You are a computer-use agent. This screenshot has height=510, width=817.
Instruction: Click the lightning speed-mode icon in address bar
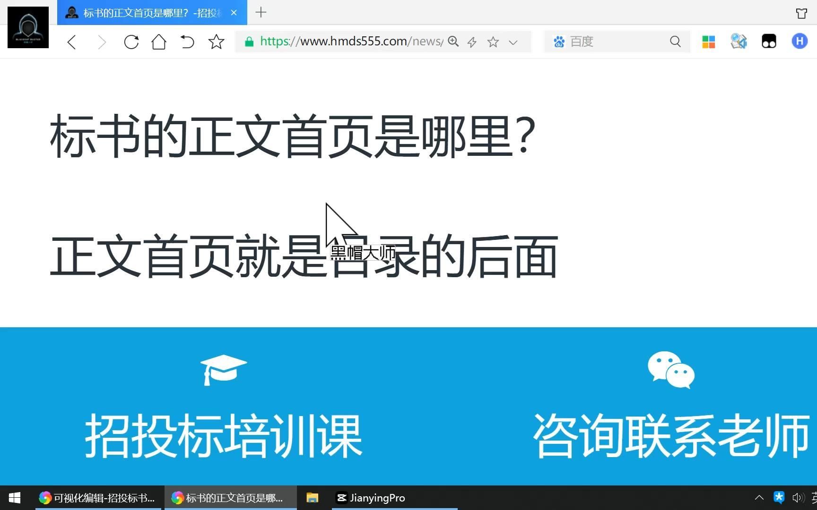[471, 42]
